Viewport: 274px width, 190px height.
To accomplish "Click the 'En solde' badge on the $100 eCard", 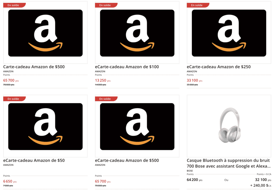I will (x=106, y=5).
